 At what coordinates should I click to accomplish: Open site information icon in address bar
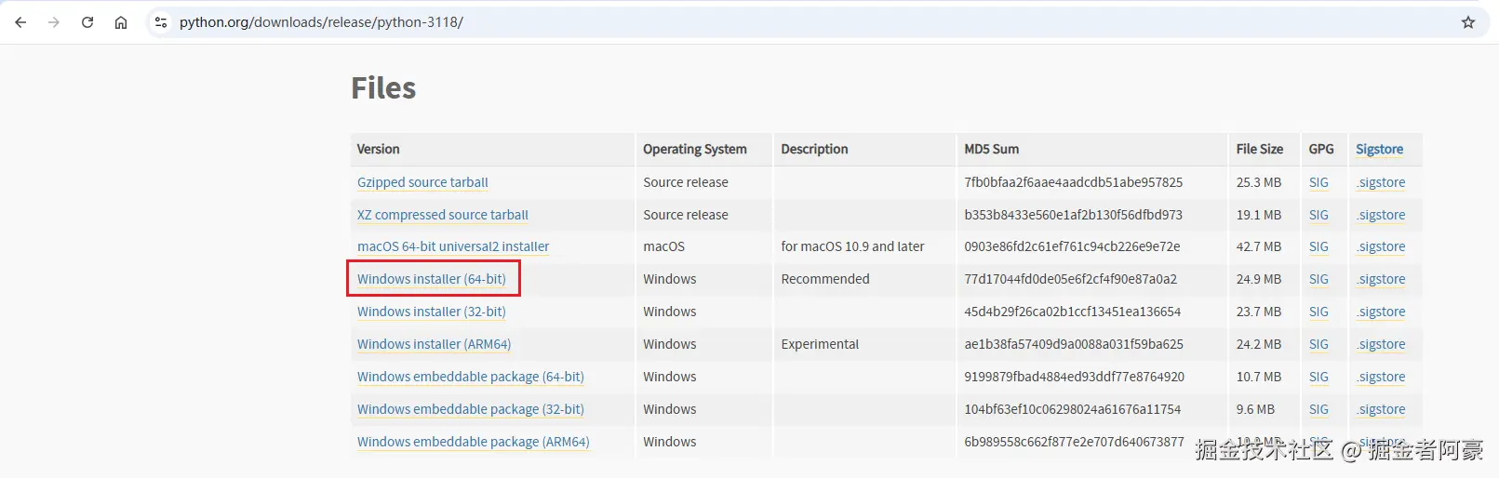click(x=161, y=22)
